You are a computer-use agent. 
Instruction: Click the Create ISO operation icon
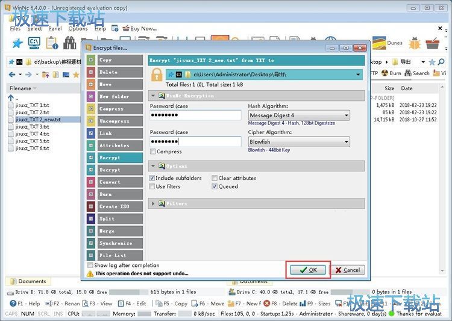pos(91,207)
